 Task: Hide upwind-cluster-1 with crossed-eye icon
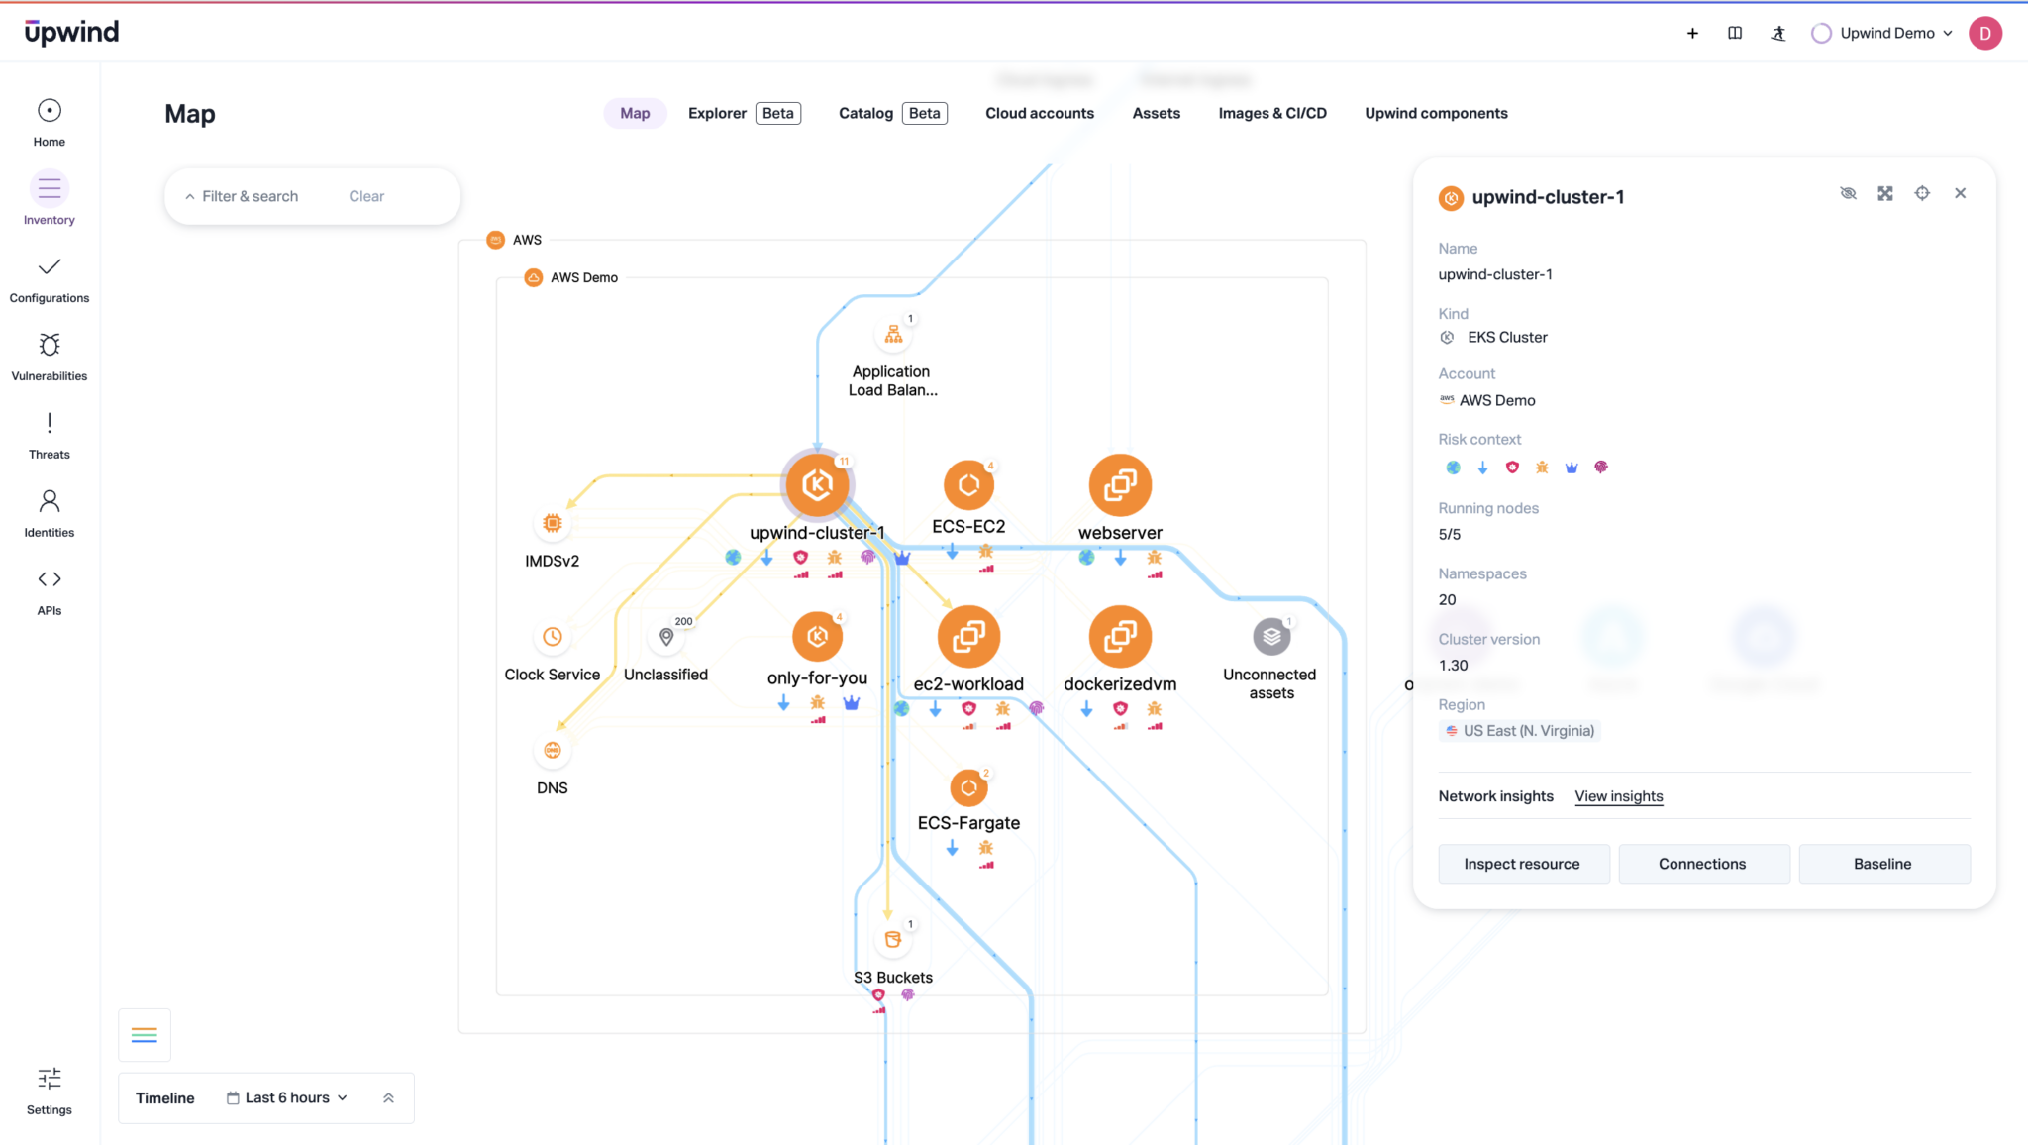1848,193
